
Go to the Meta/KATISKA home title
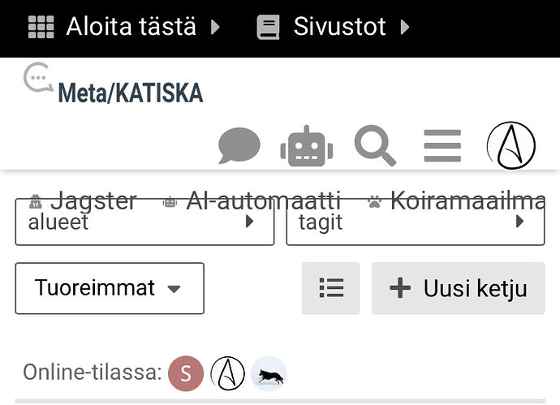point(131,93)
